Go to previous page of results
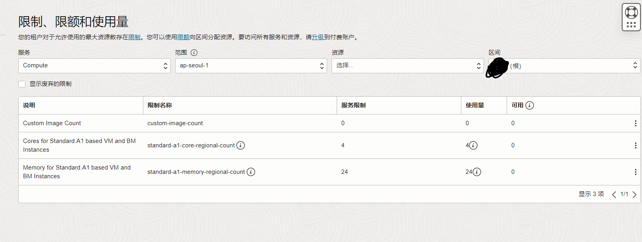 pos(614,194)
